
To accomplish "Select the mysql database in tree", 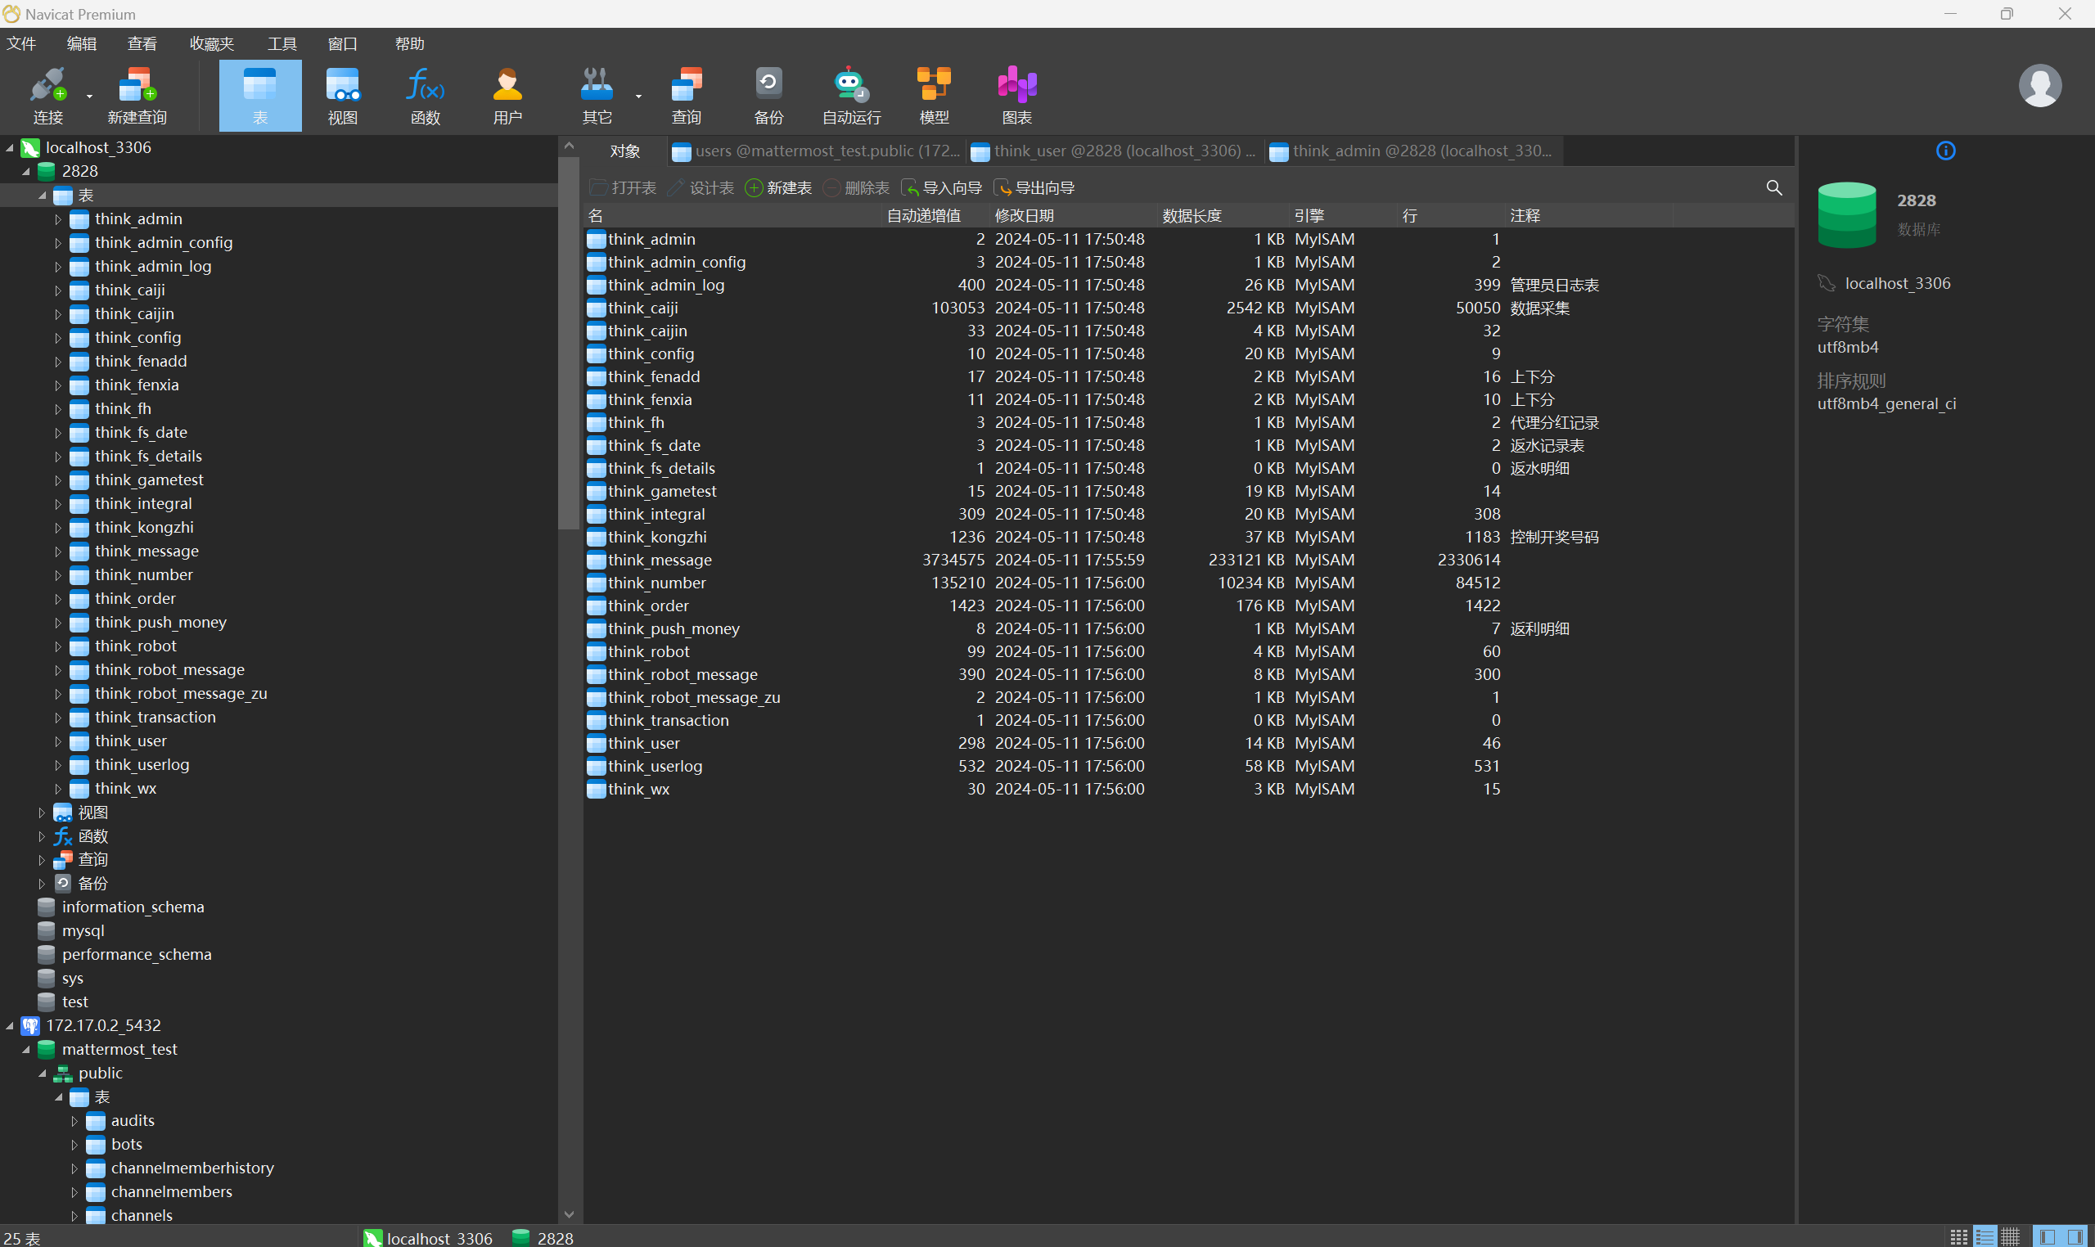I will click(x=83, y=931).
